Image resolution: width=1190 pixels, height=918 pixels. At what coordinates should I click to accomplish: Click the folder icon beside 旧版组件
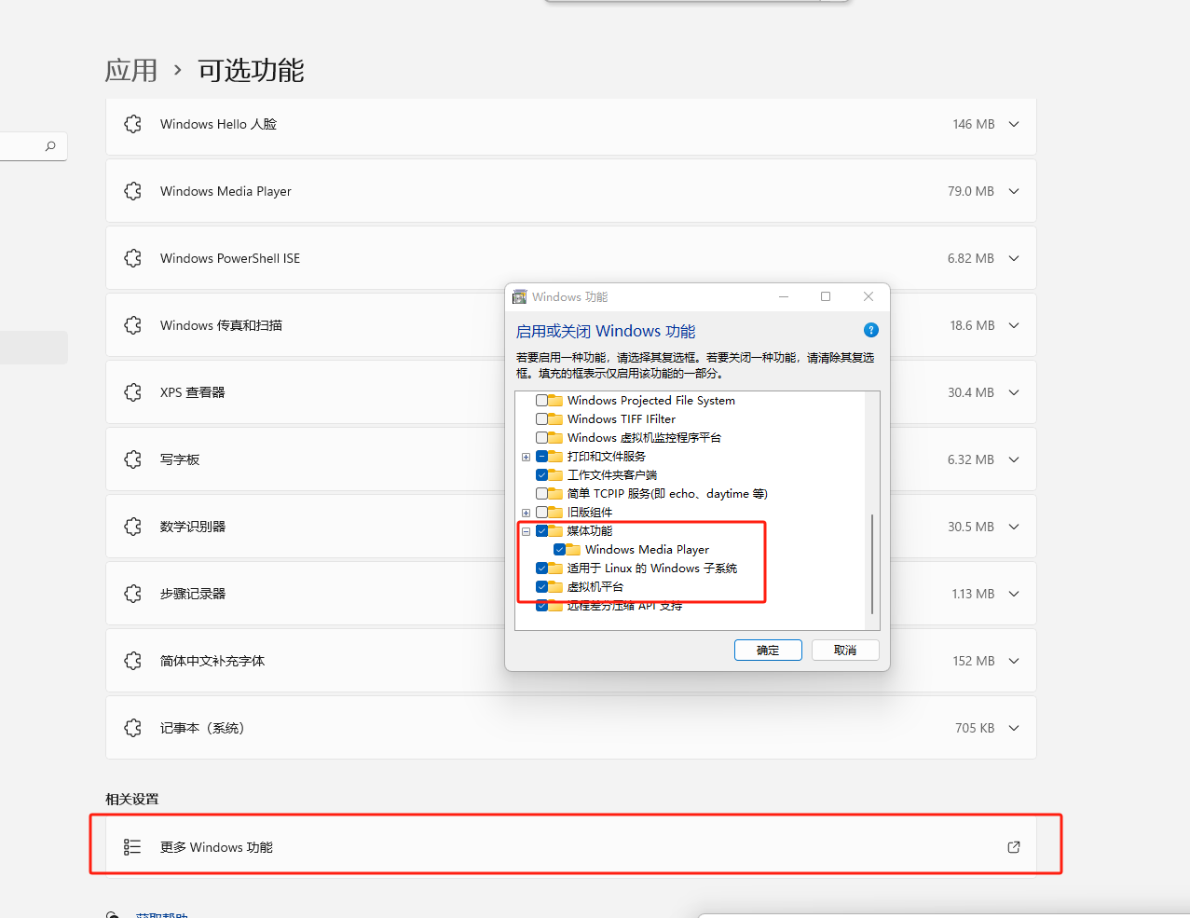click(x=555, y=512)
